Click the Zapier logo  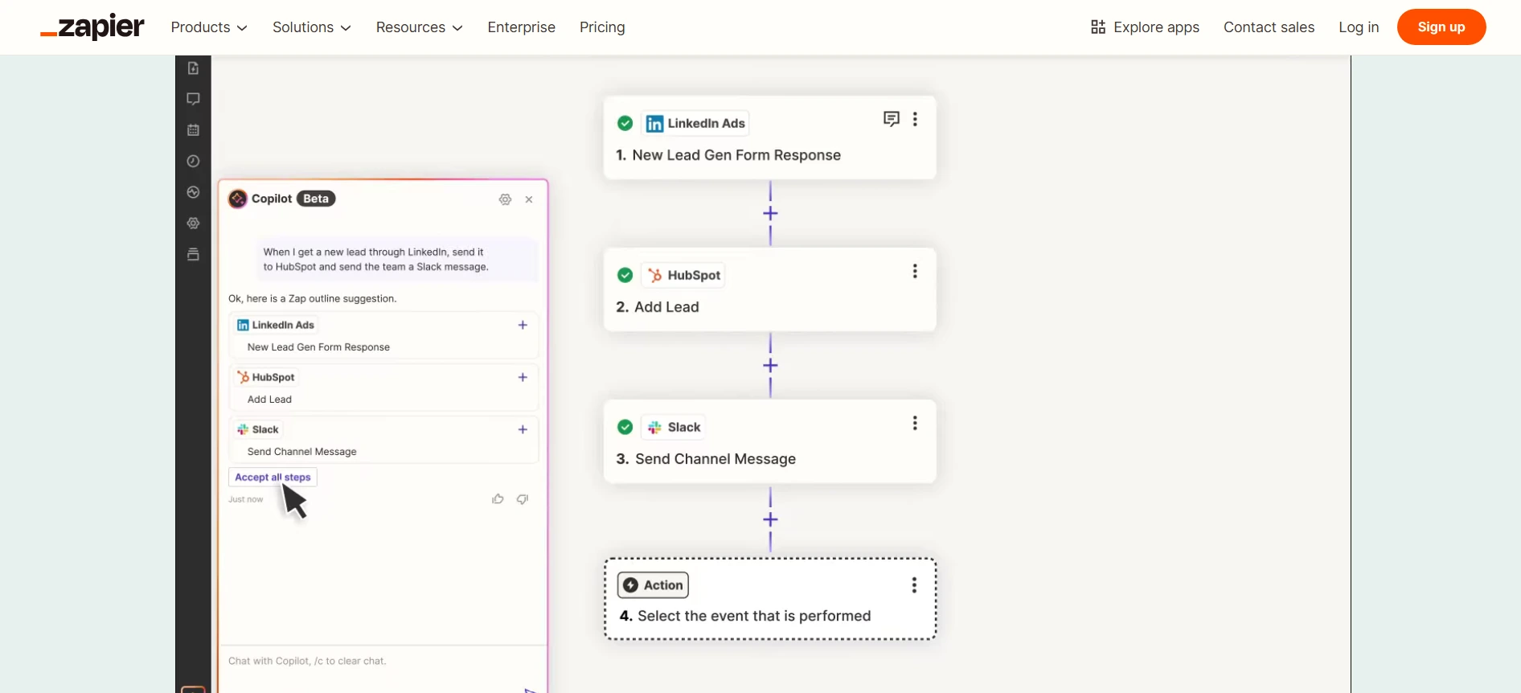(x=92, y=27)
